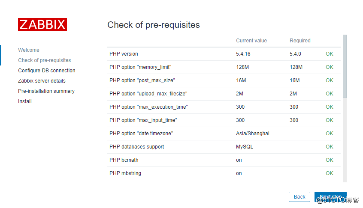Screen dimensions: 363x208
Task: Click the PHP version row label
Action: click(124, 54)
